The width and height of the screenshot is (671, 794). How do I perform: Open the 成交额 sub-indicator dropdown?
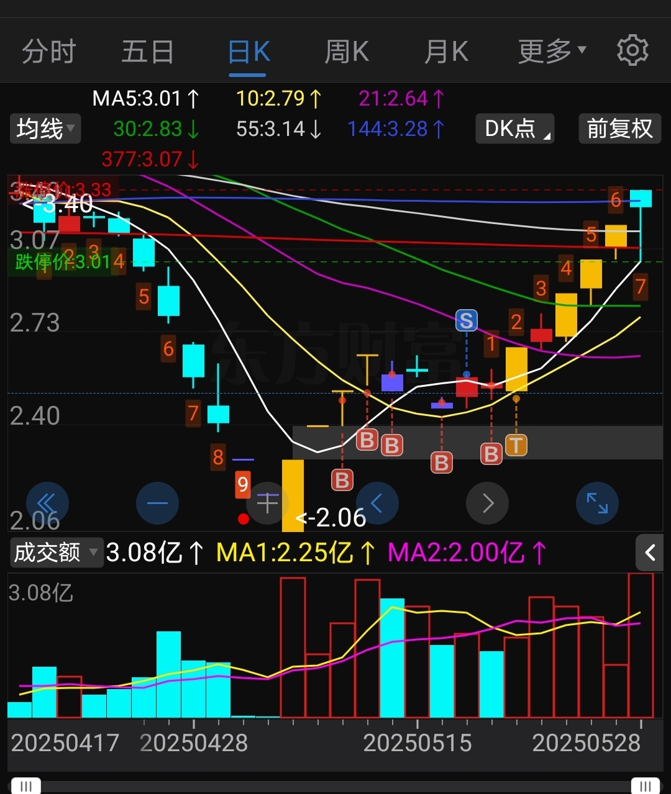click(x=56, y=553)
